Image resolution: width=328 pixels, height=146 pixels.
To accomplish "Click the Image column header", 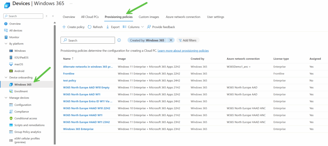I will click(122, 59).
